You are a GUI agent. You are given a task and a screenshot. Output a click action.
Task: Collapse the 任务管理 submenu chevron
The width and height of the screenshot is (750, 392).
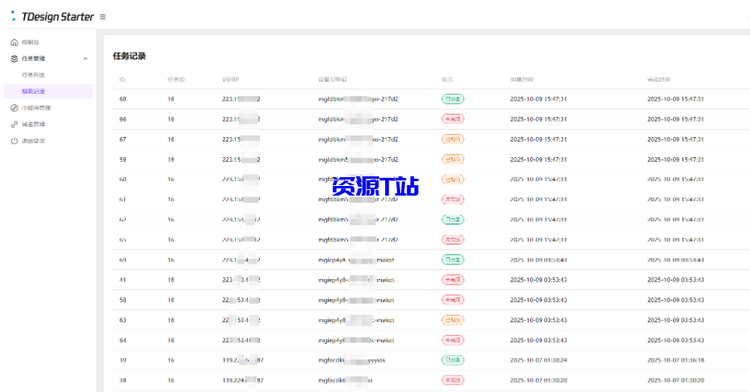(85, 59)
